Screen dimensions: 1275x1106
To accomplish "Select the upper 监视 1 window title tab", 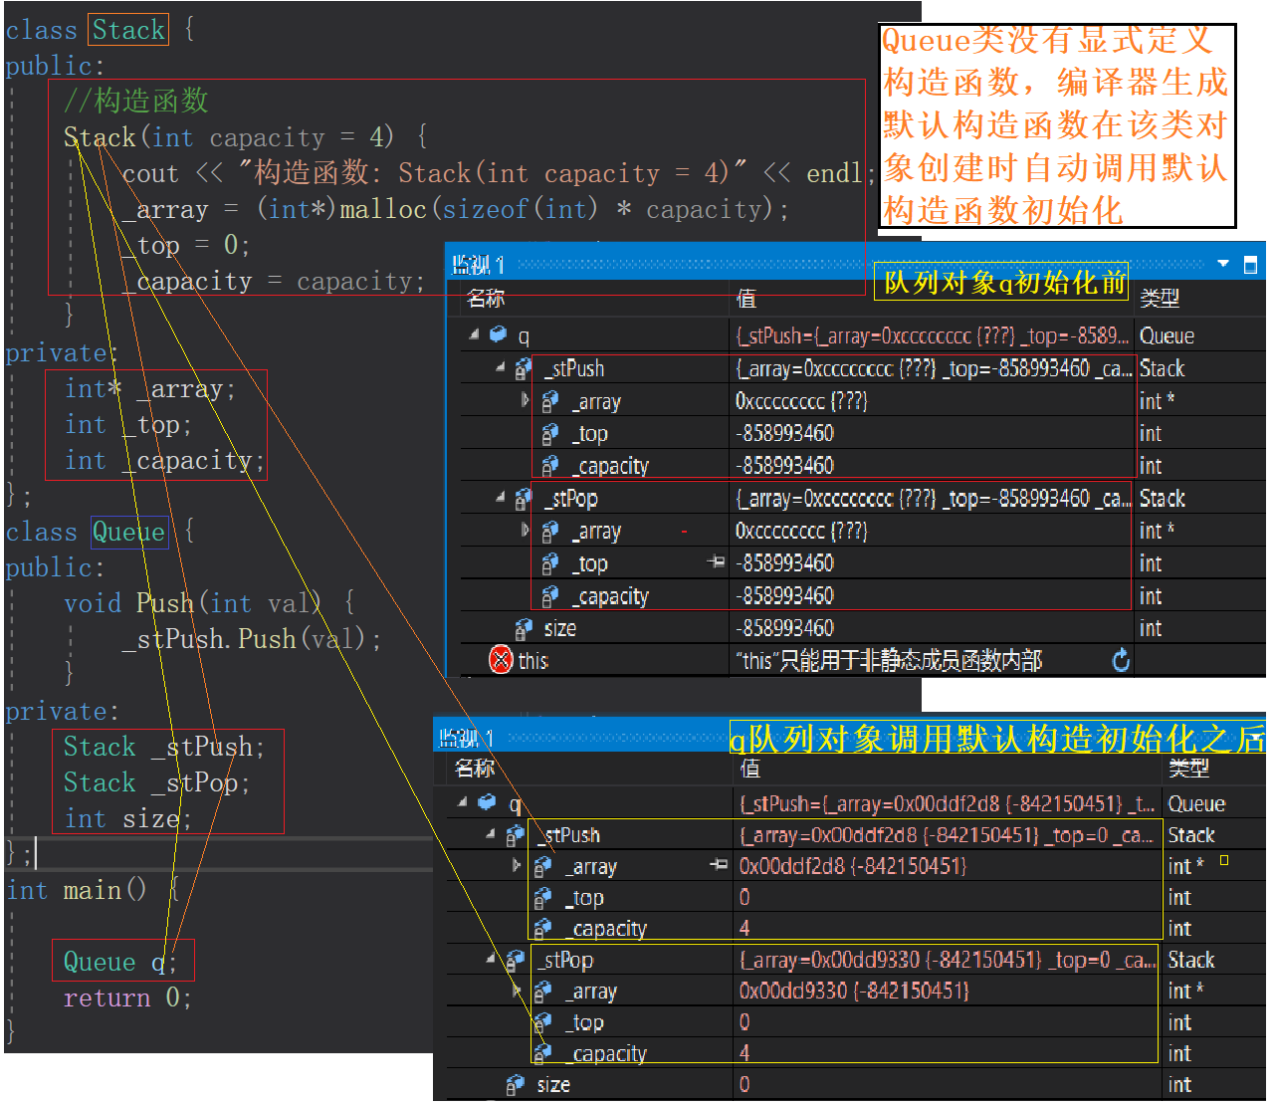I will click(479, 264).
